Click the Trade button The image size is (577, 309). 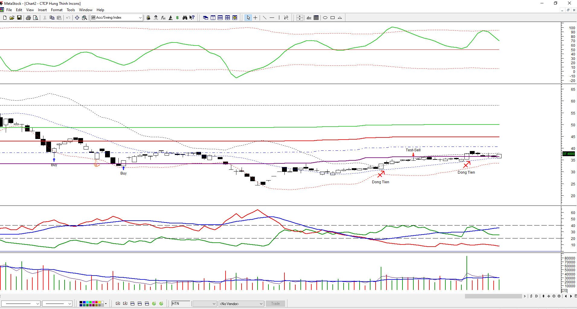coord(275,304)
